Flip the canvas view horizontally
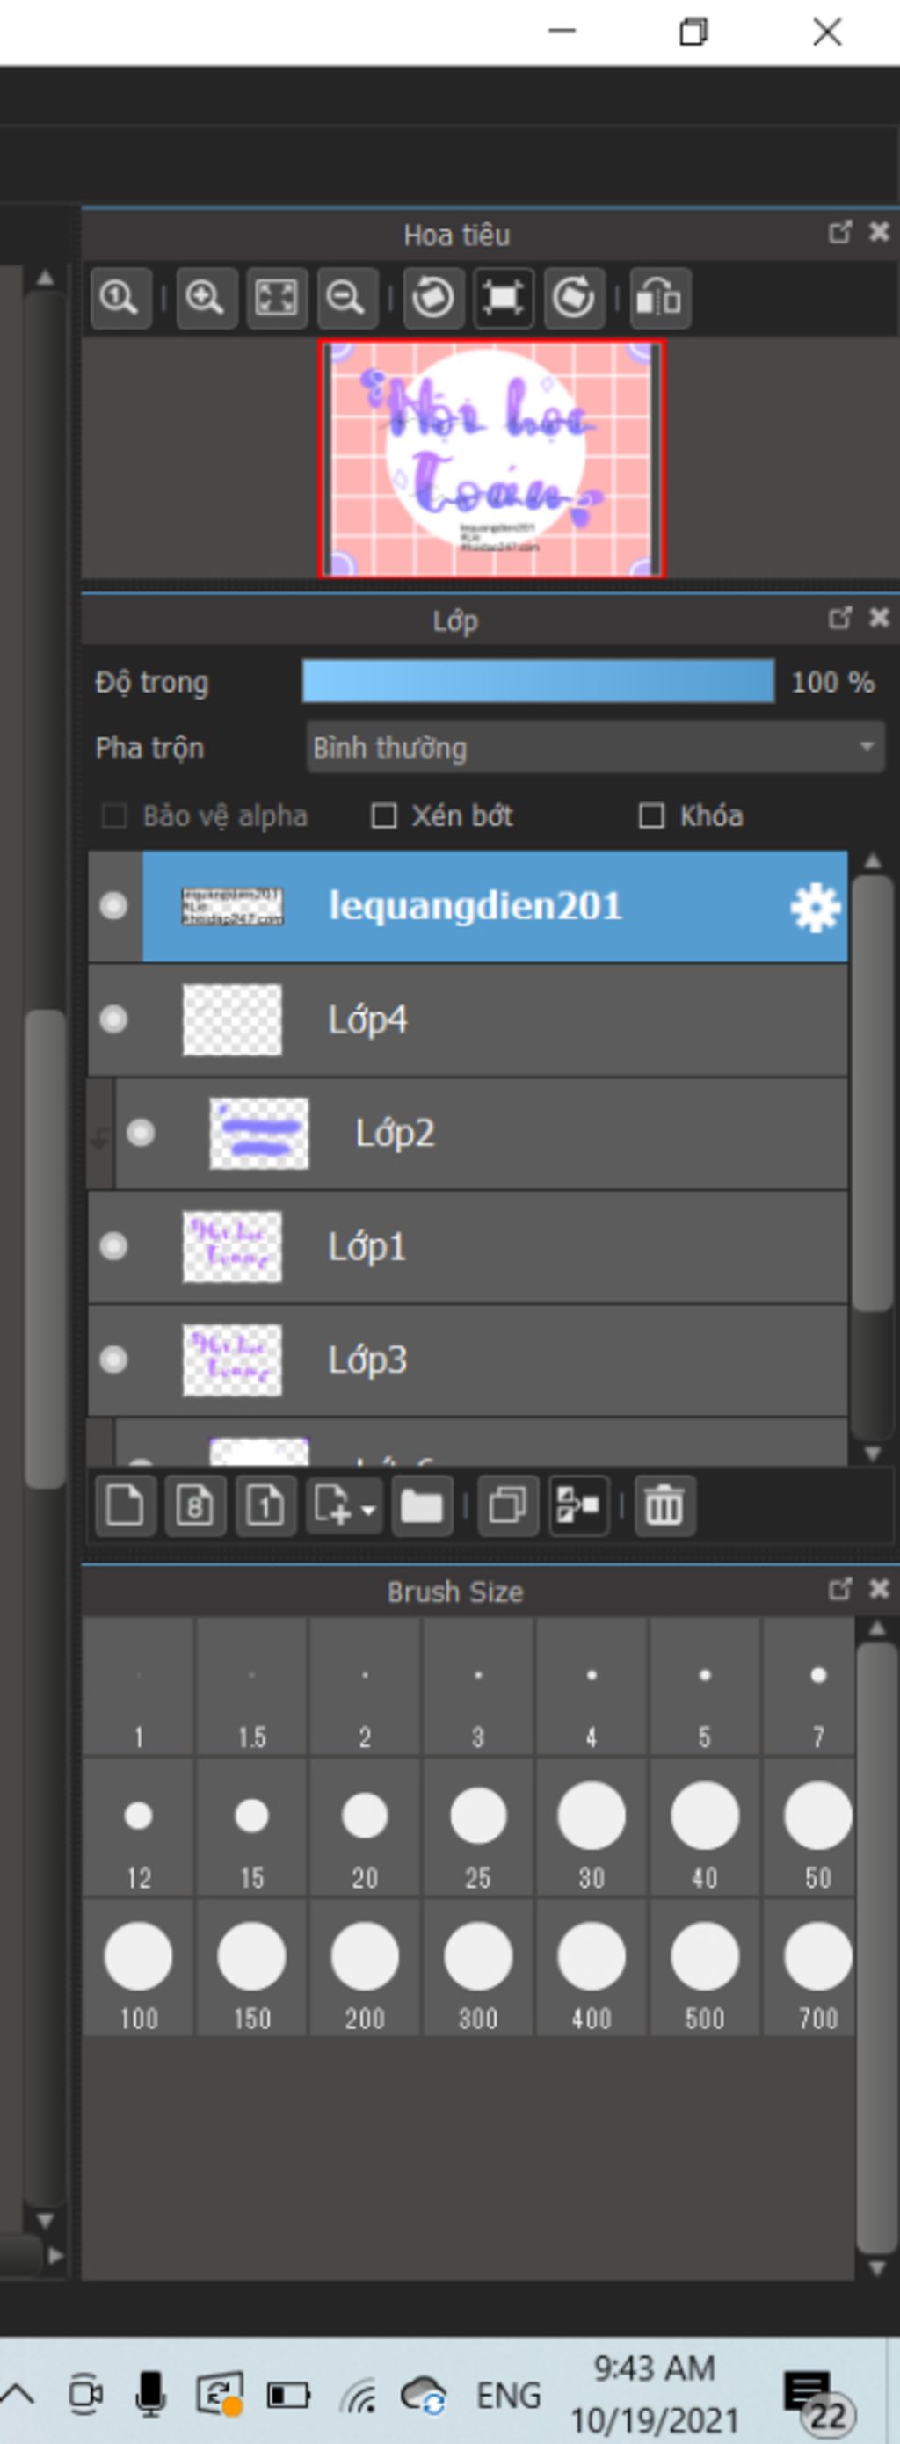Screen dimensions: 900x2444 tap(660, 298)
